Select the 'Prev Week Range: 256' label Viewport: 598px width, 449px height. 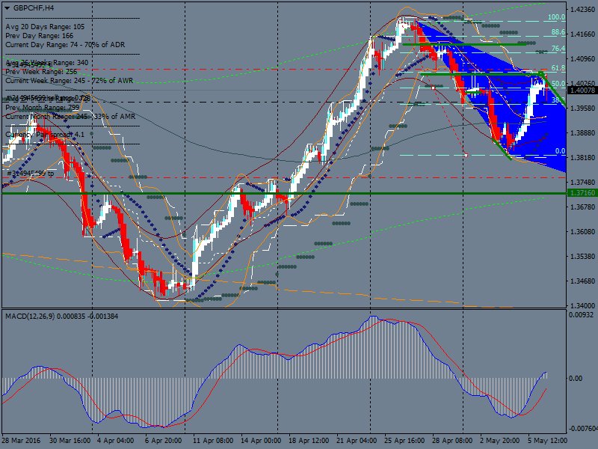41,72
